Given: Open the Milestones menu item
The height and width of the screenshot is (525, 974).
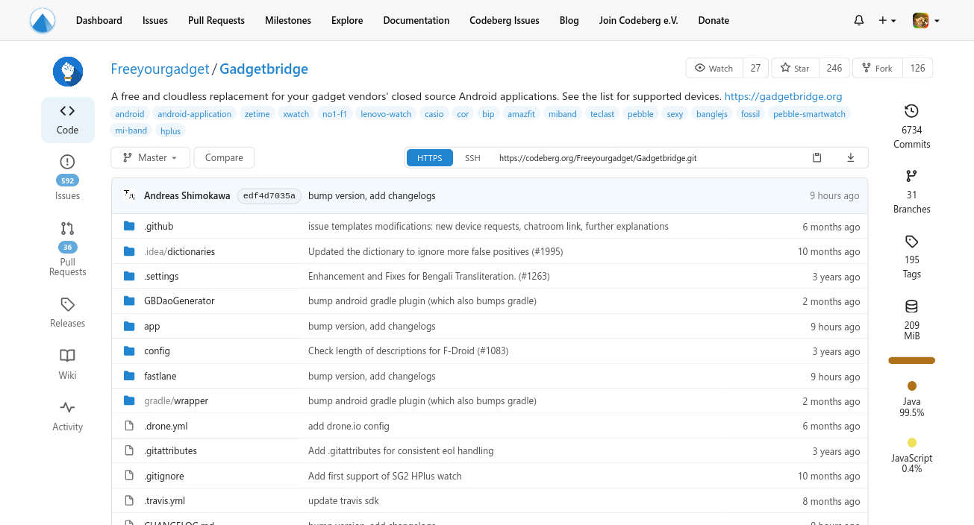Looking at the screenshot, I should [x=287, y=20].
